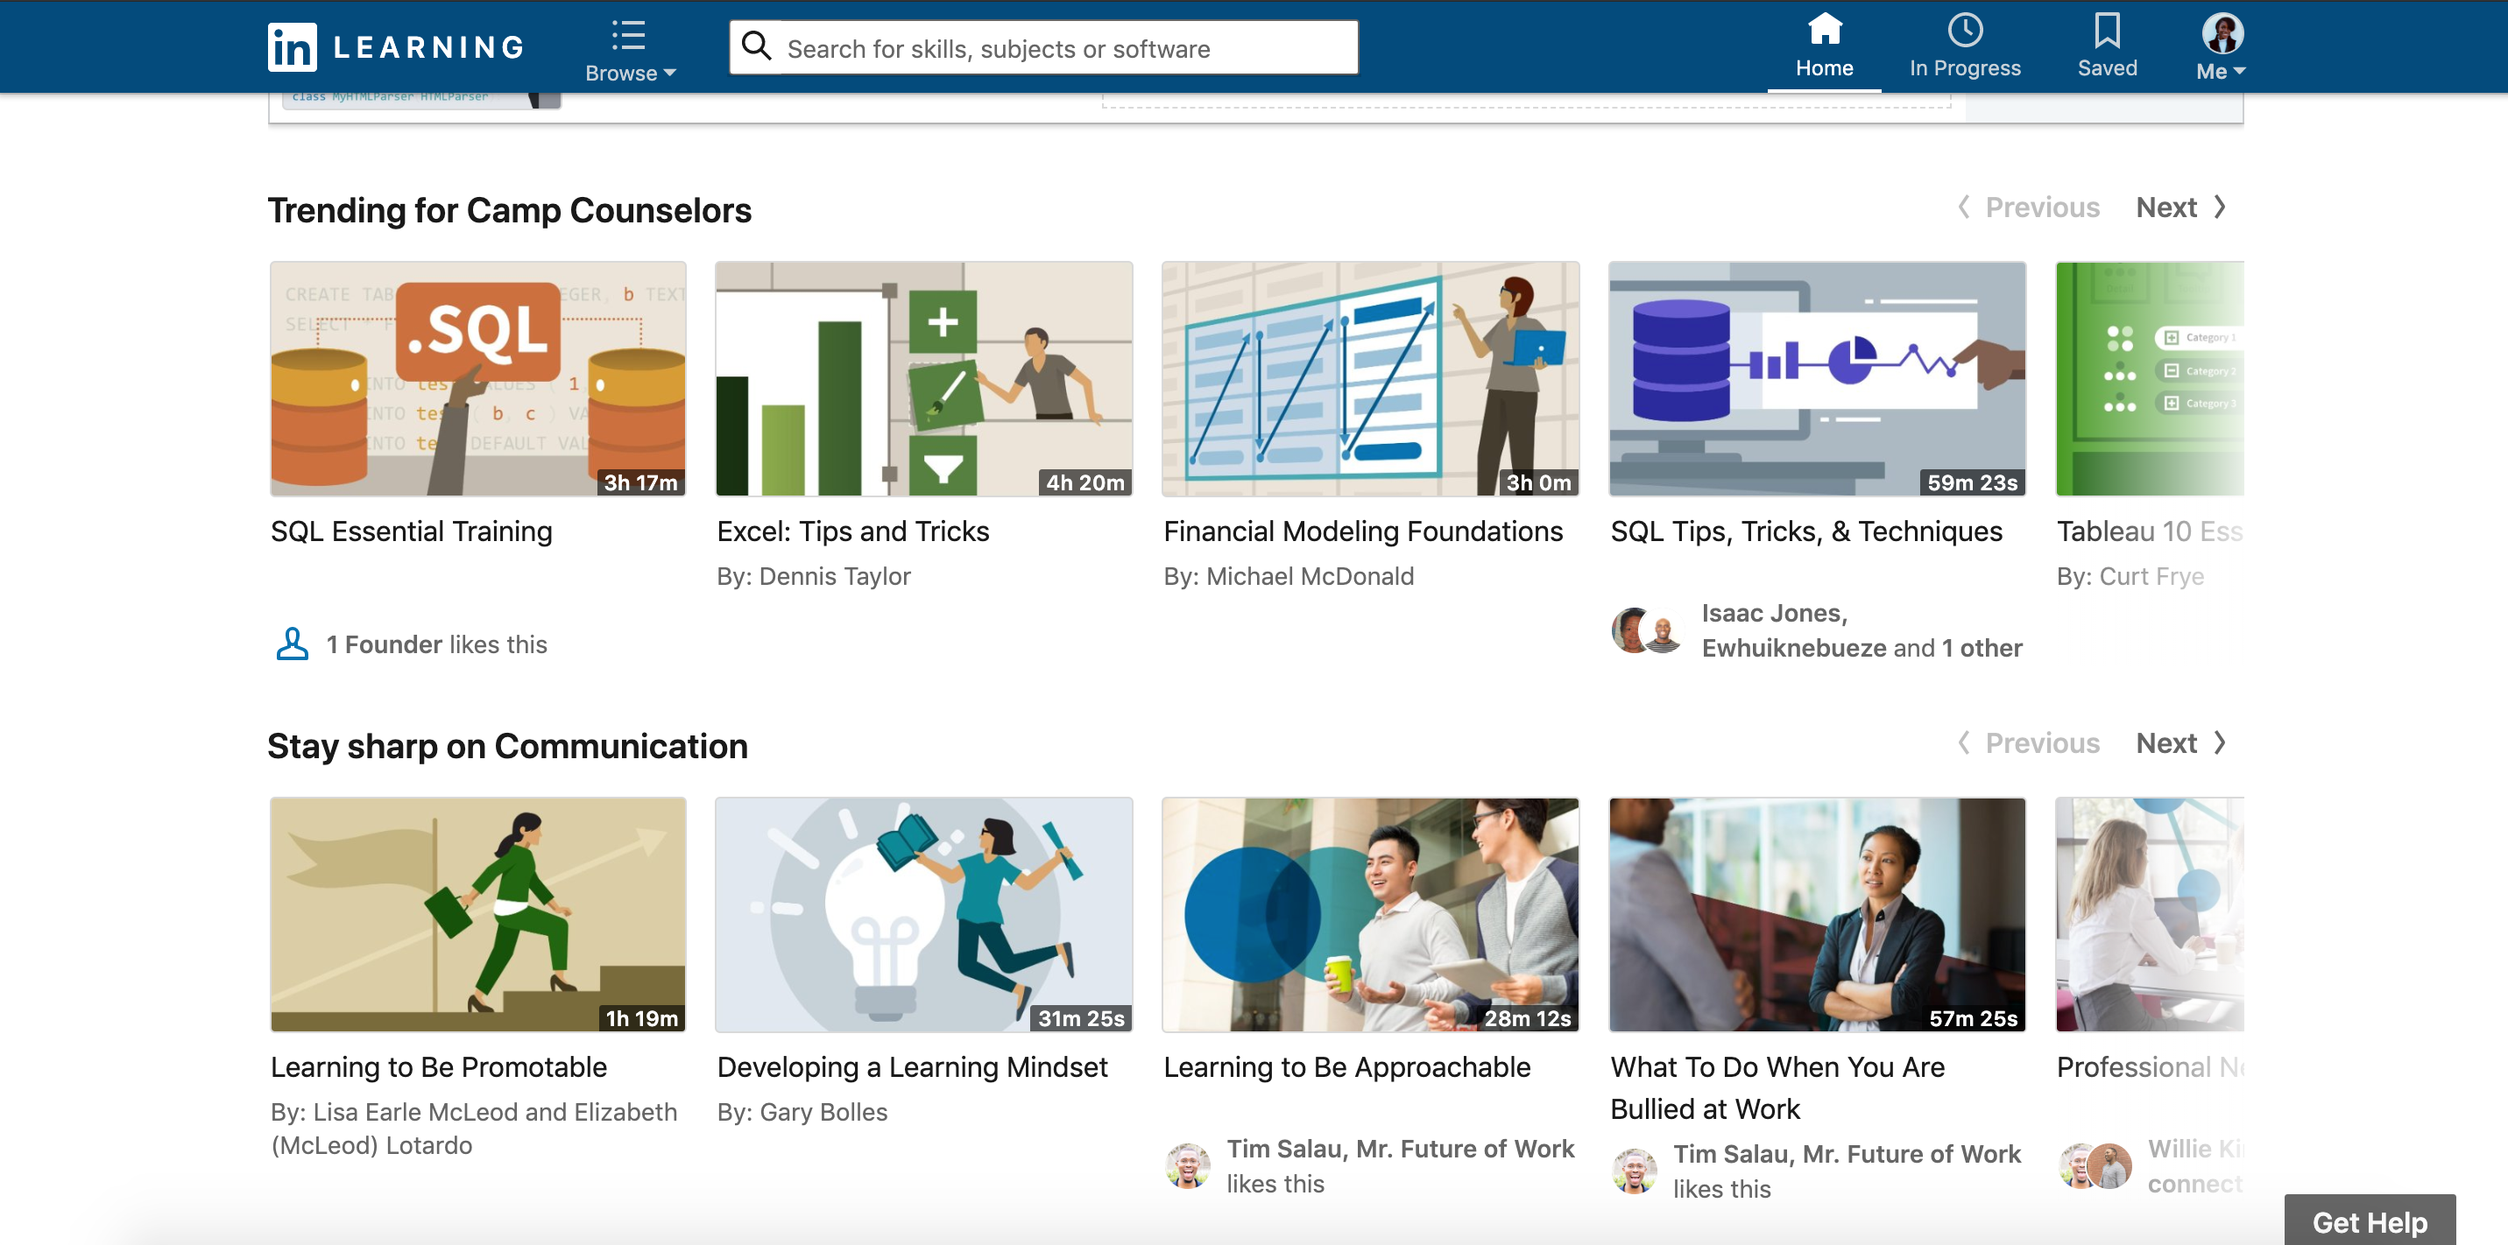The width and height of the screenshot is (2508, 1245).
Task: Open the Saved courses bookmark icon
Action: pyautogui.click(x=2107, y=29)
